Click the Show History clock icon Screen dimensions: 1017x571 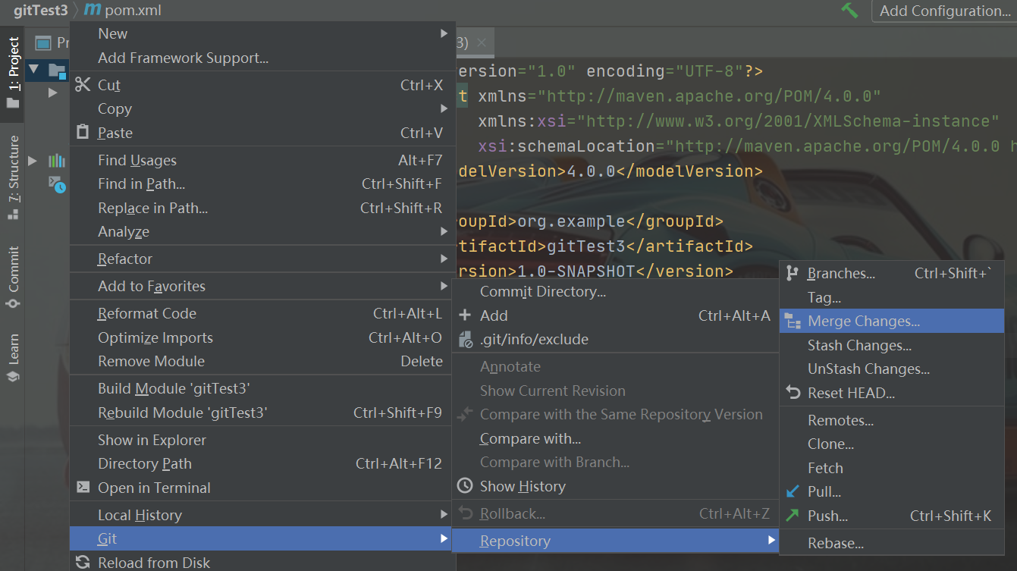466,486
